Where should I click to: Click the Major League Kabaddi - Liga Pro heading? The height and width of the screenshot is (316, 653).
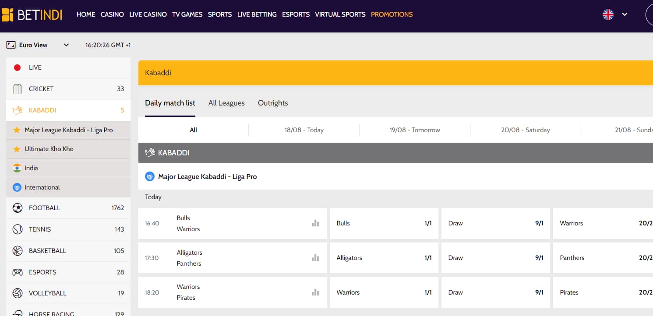point(207,177)
